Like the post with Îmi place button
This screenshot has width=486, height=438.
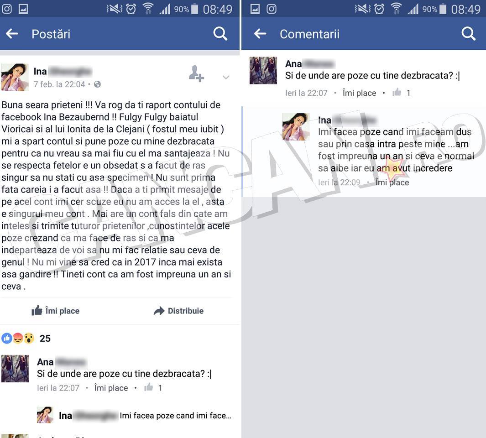coord(56,311)
